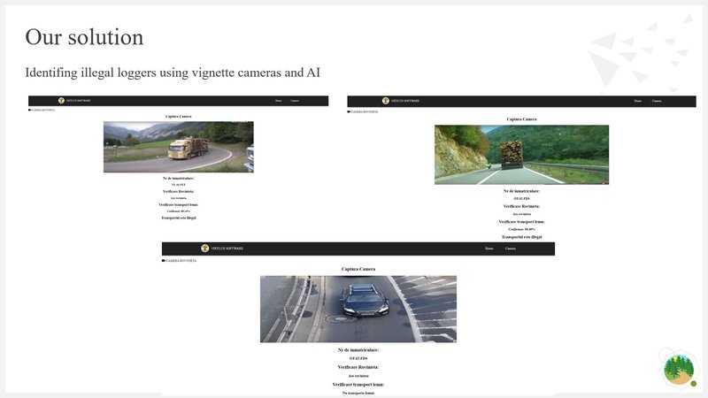This screenshot has height=398, width=708.
Task: Click the forest logo at bottom-right corner
Action: pyautogui.click(x=680, y=367)
